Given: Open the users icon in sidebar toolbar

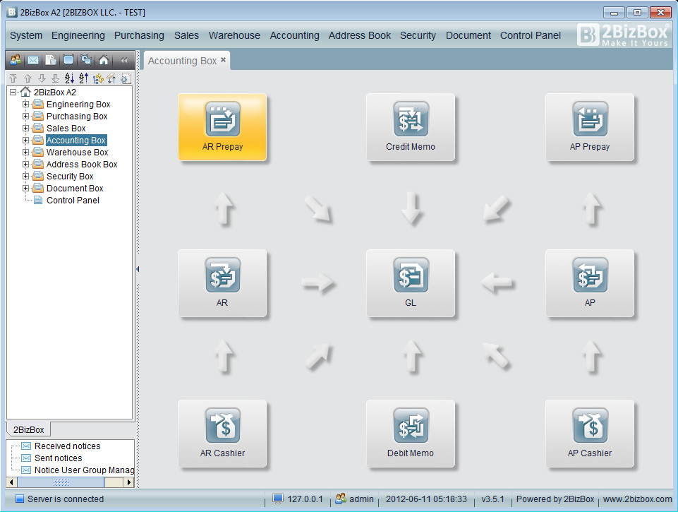Looking at the screenshot, I should pos(16,60).
